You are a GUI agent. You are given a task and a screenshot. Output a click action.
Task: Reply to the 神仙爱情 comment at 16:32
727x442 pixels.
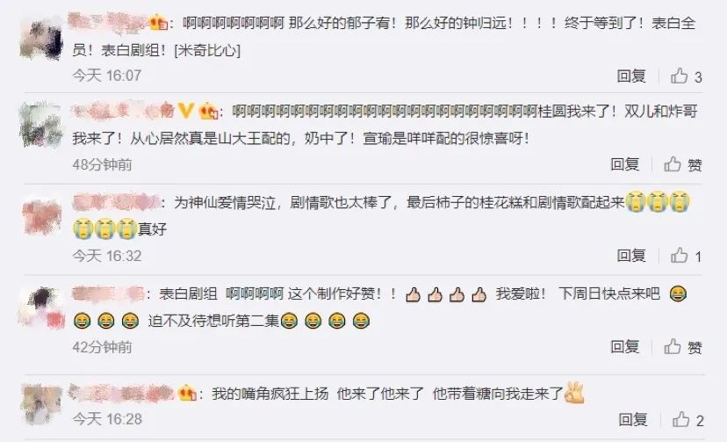coord(631,255)
